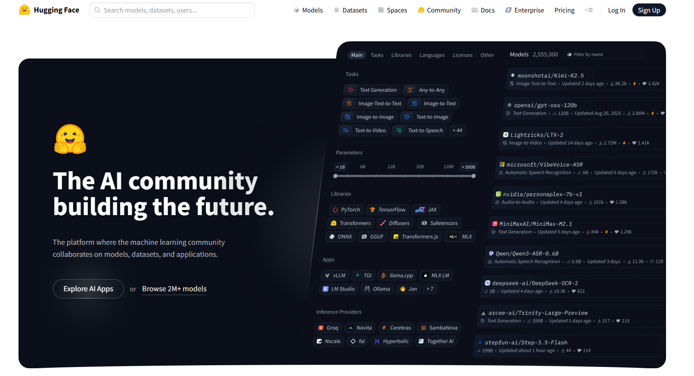Switch to the Libraries filter tab

coord(401,55)
